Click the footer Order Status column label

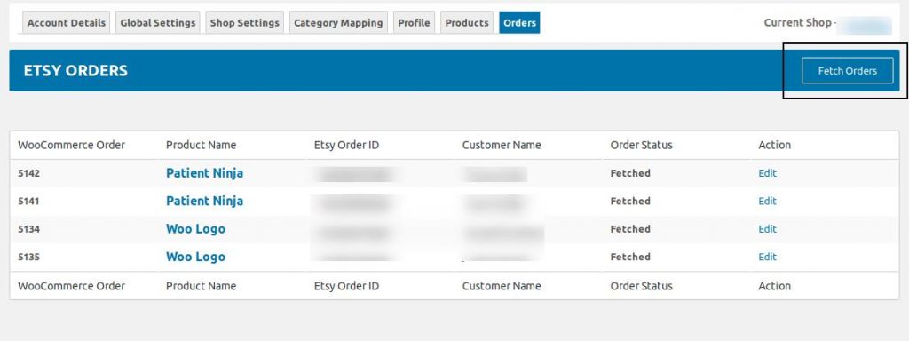click(641, 286)
